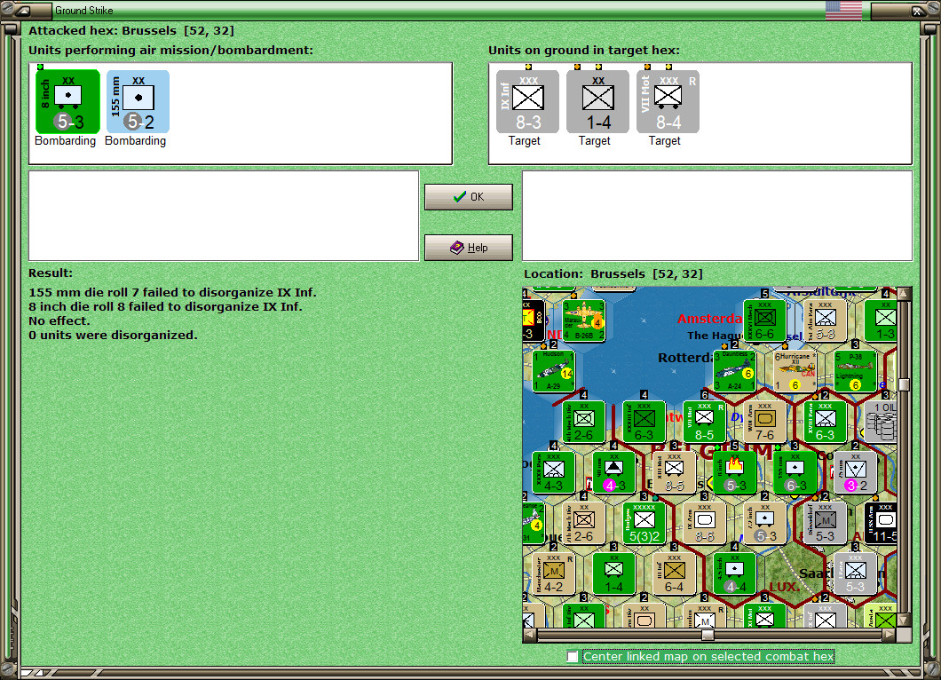941x680 pixels.
Task: Select the 8 inch bombarding artillery counter
Action: click(67, 101)
